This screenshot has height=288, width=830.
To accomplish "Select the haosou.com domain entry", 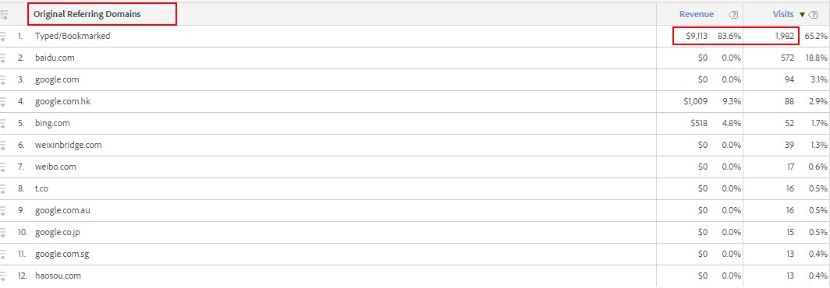I will (x=58, y=276).
